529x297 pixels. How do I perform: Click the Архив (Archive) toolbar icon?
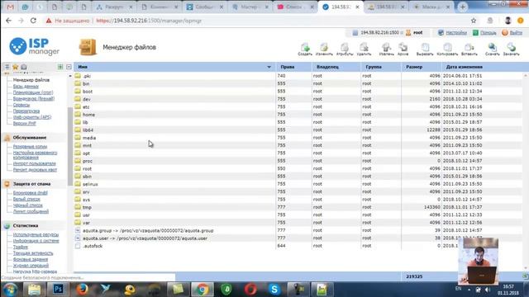pyautogui.click(x=403, y=49)
